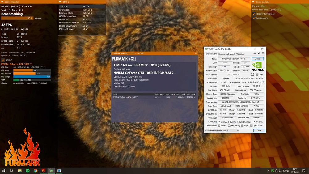Click the Max temp column header
Viewport: 309px width, 174px height.
point(160,94)
